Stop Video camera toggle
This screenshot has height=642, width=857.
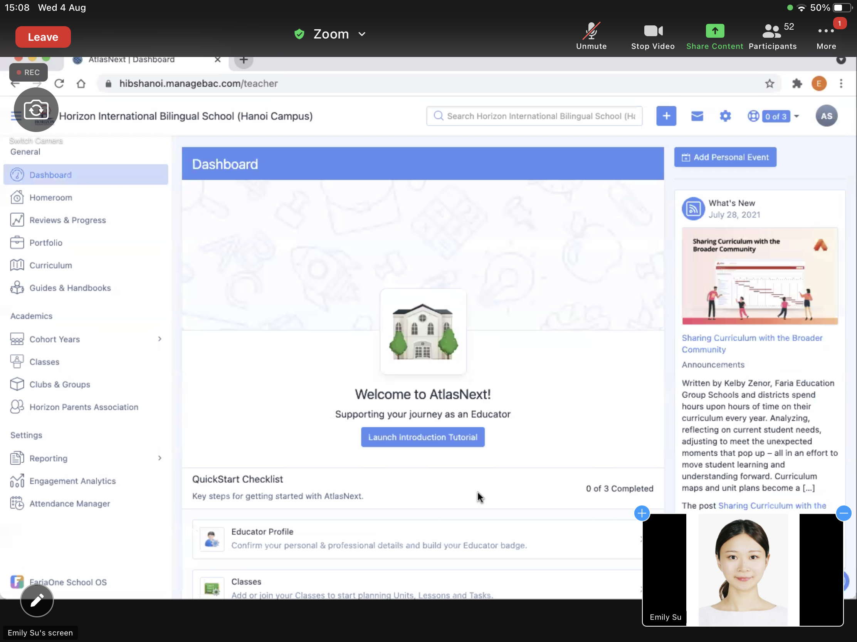pyautogui.click(x=653, y=37)
